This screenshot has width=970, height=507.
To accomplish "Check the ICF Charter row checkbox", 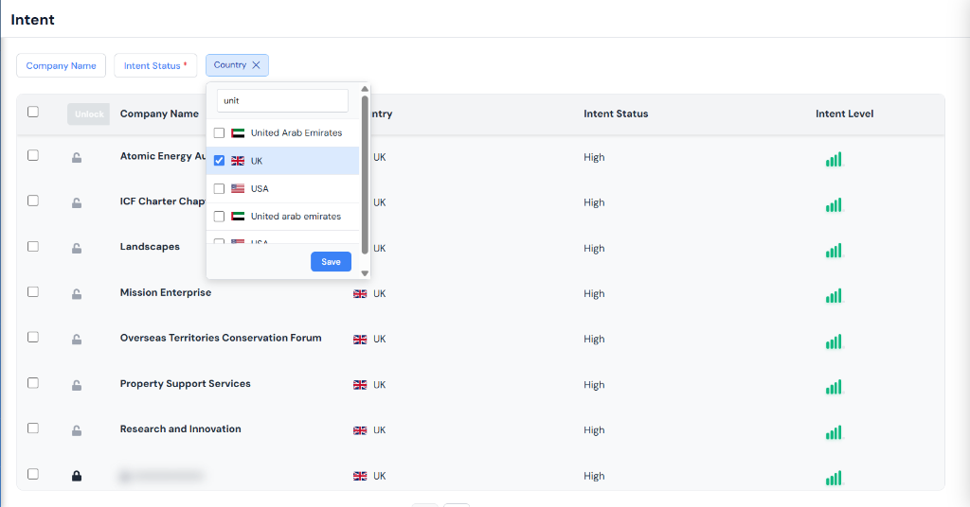I will (33, 201).
